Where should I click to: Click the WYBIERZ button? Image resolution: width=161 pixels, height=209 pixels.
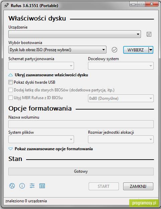point(136,50)
